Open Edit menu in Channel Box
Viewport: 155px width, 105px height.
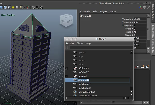coord(95,12)
